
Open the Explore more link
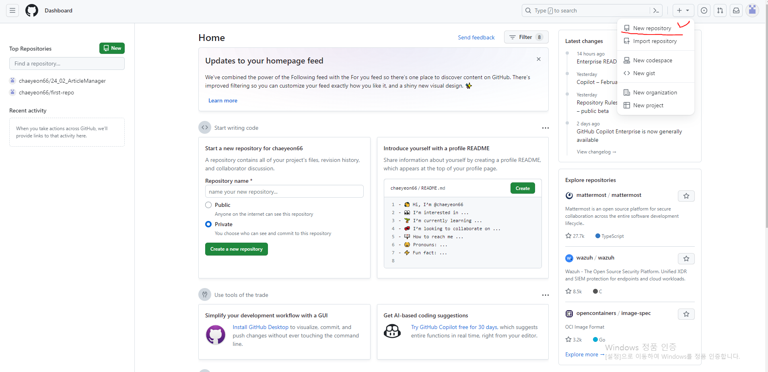[x=585, y=354]
